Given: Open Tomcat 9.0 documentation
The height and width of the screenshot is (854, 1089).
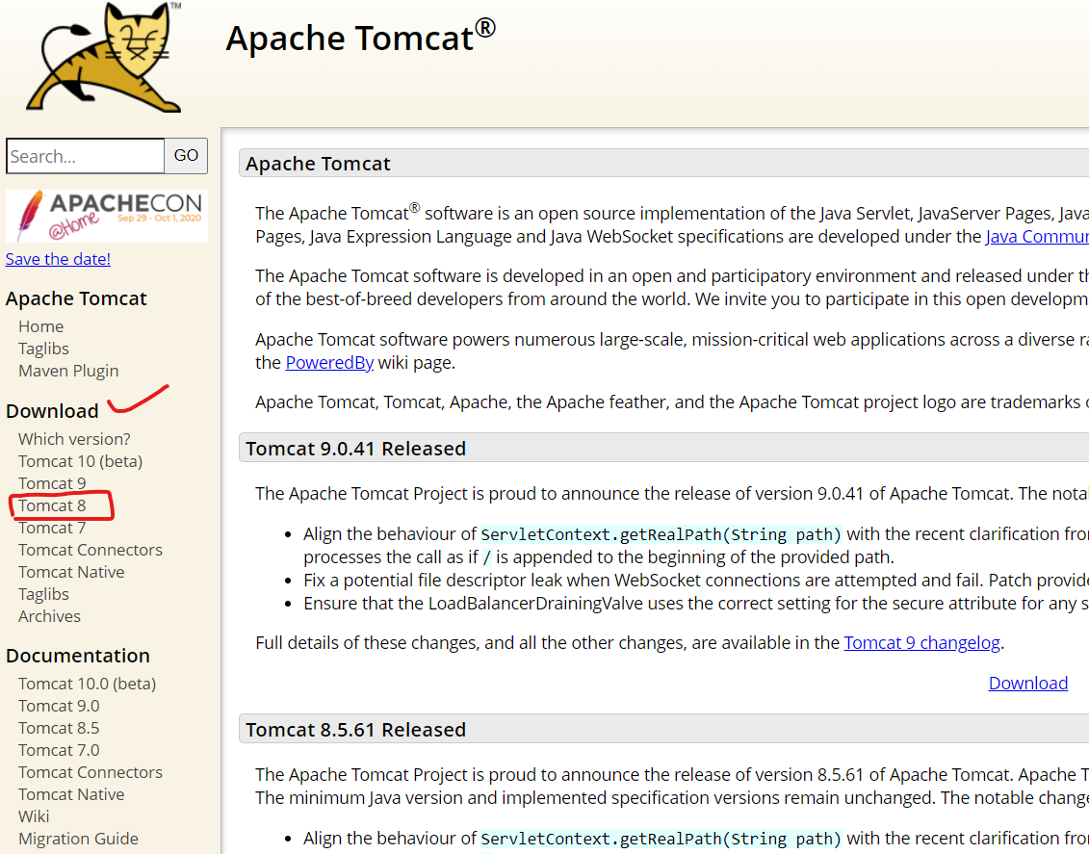Looking at the screenshot, I should point(59,706).
